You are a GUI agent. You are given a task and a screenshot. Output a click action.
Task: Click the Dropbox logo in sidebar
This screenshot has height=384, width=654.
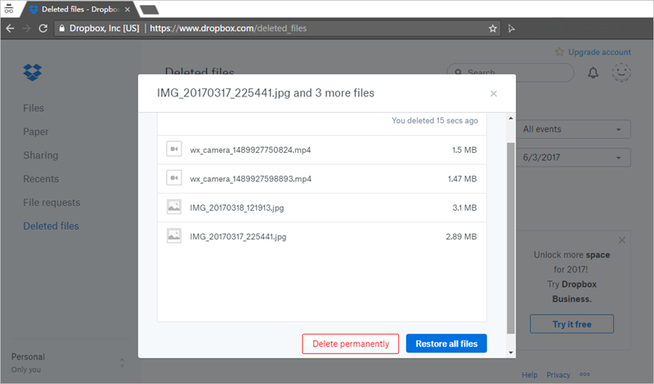coord(33,72)
